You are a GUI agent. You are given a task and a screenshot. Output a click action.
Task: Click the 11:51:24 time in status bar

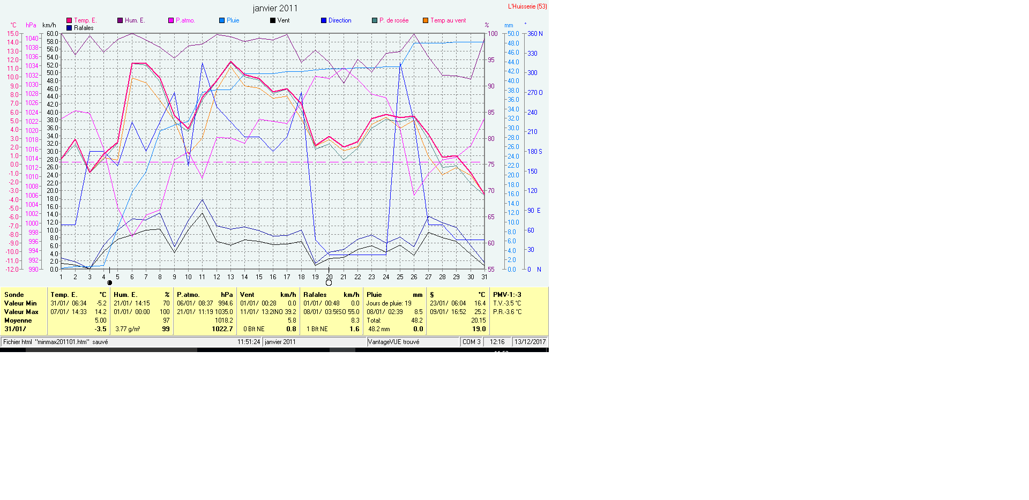(x=249, y=342)
